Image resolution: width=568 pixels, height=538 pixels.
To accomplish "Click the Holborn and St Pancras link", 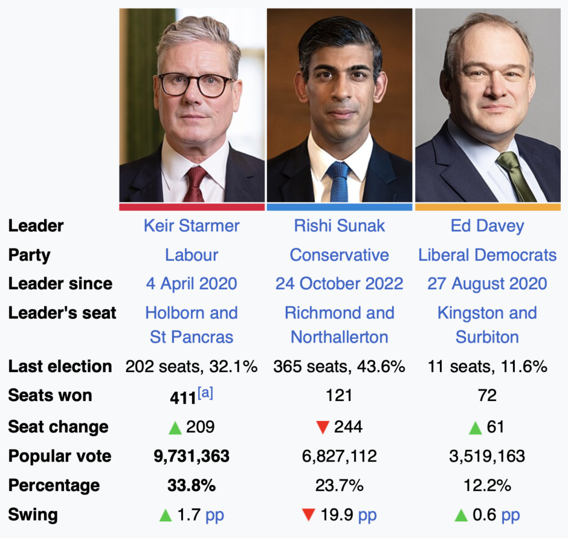I will (192, 313).
